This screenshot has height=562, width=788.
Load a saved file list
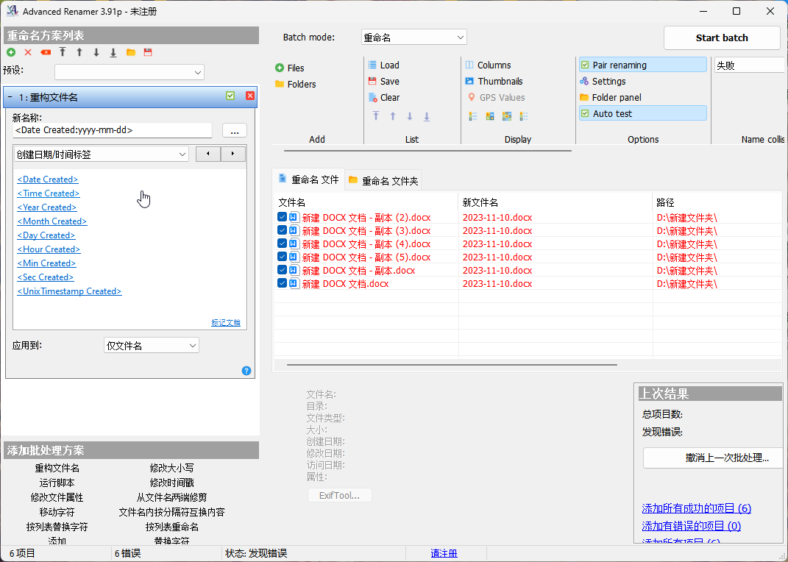tap(383, 65)
